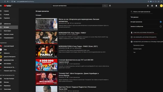
Task: Click title Матан за час. Шпаргалка для первокурсника
Action: 79,20
